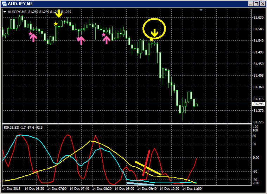The width and height of the screenshot is (267, 194).
Task: Select the pink up arrow near 07:40
Action: 81,40
